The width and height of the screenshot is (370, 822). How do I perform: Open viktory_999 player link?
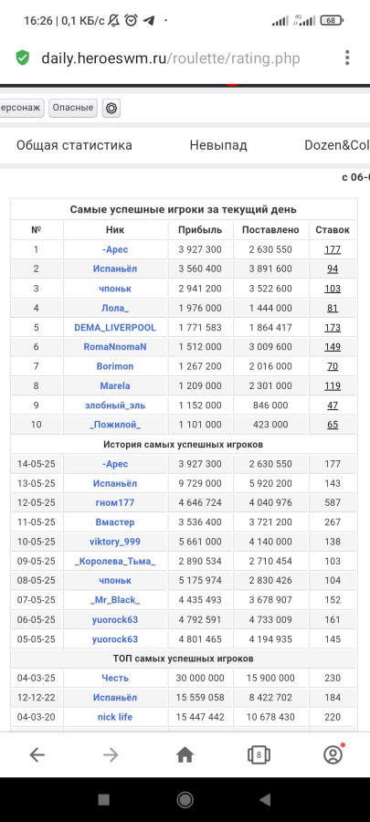(x=115, y=542)
